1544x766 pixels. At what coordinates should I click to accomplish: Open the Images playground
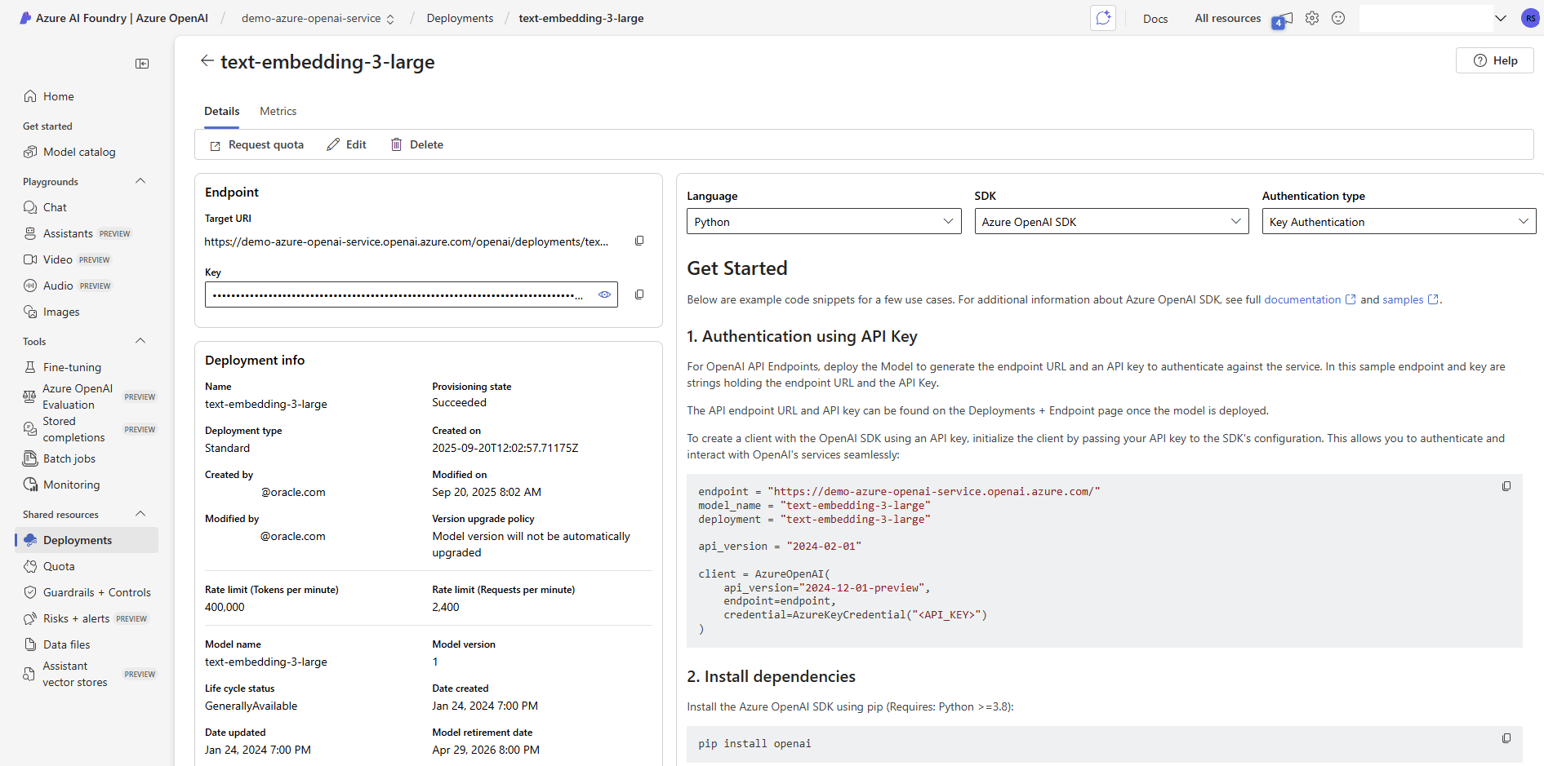60,312
